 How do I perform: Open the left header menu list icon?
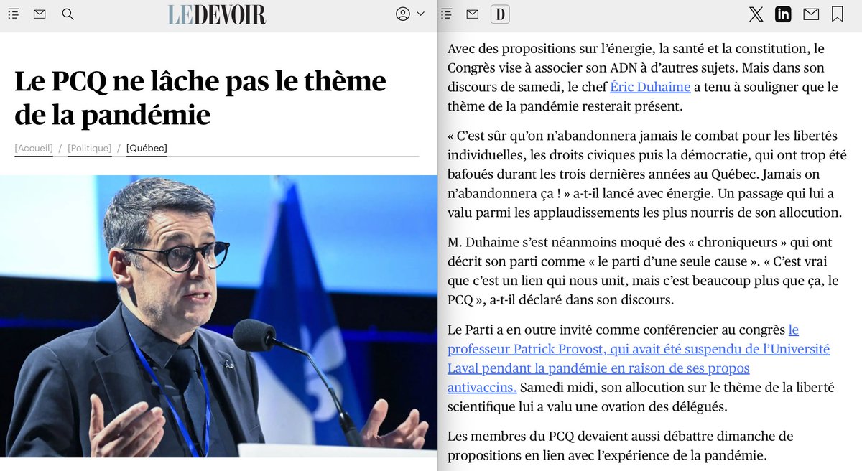(x=14, y=14)
